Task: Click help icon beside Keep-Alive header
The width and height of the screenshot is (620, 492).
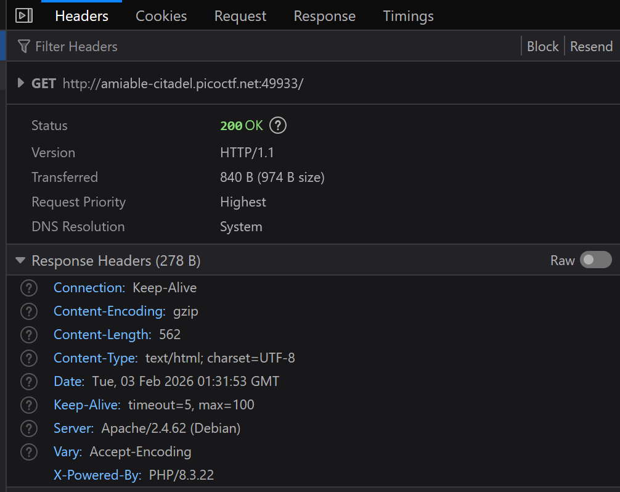Action: coord(29,405)
